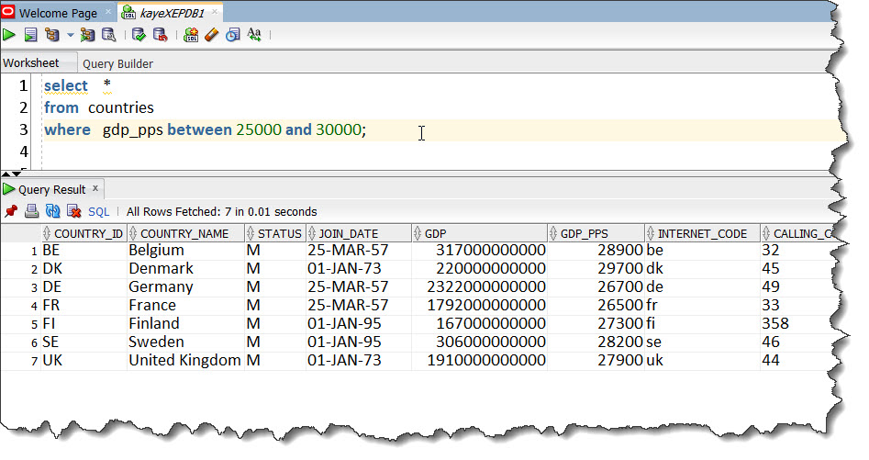Open an Unshared SQL Worksheet icon

[191, 35]
